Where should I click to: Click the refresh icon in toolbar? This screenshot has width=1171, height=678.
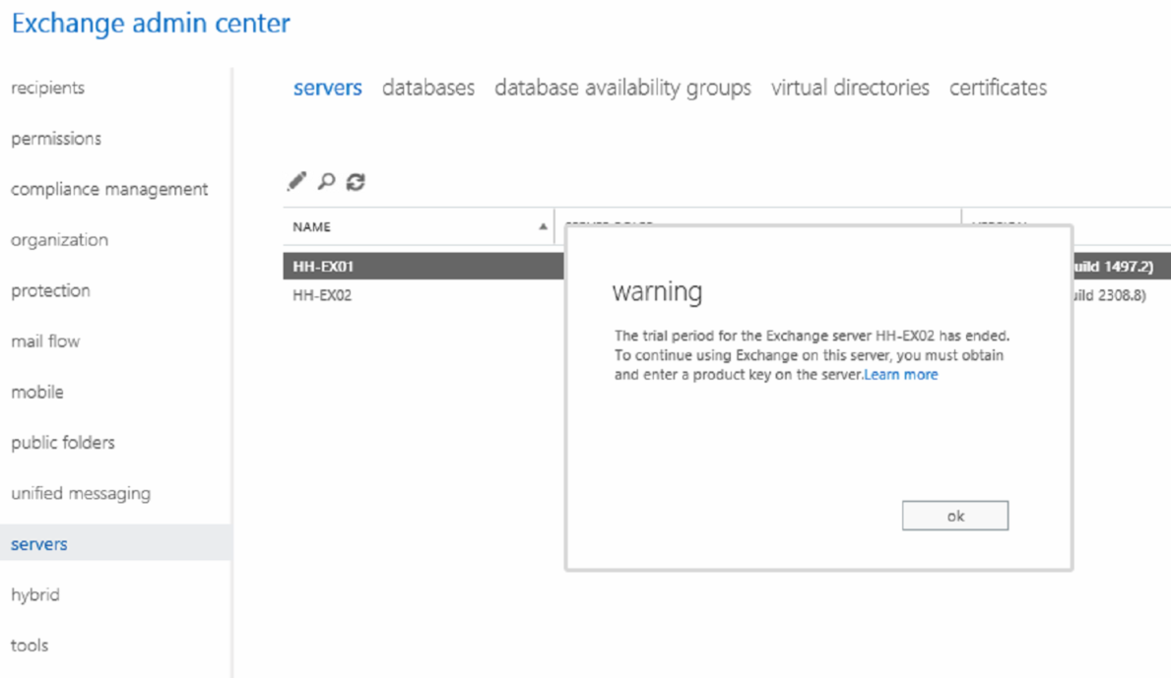(356, 181)
